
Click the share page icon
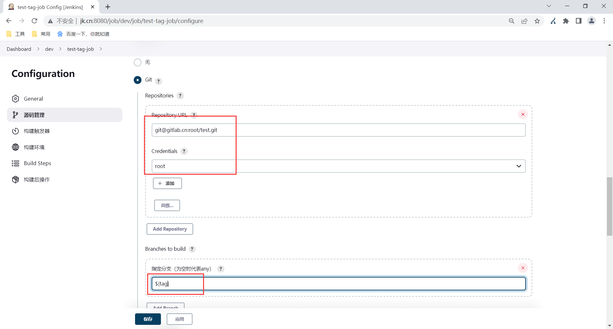524,21
